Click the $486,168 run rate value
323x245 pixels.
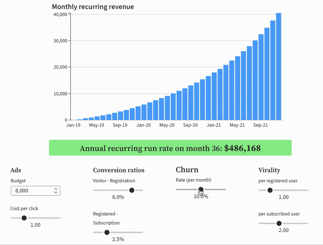[242, 148]
